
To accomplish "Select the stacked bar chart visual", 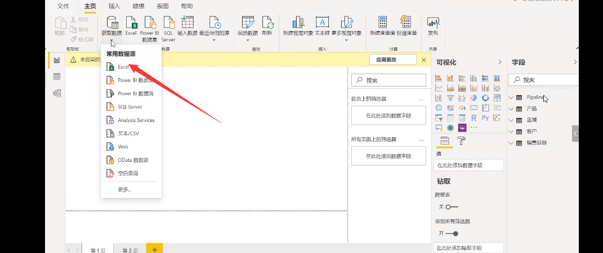I will 439,78.
